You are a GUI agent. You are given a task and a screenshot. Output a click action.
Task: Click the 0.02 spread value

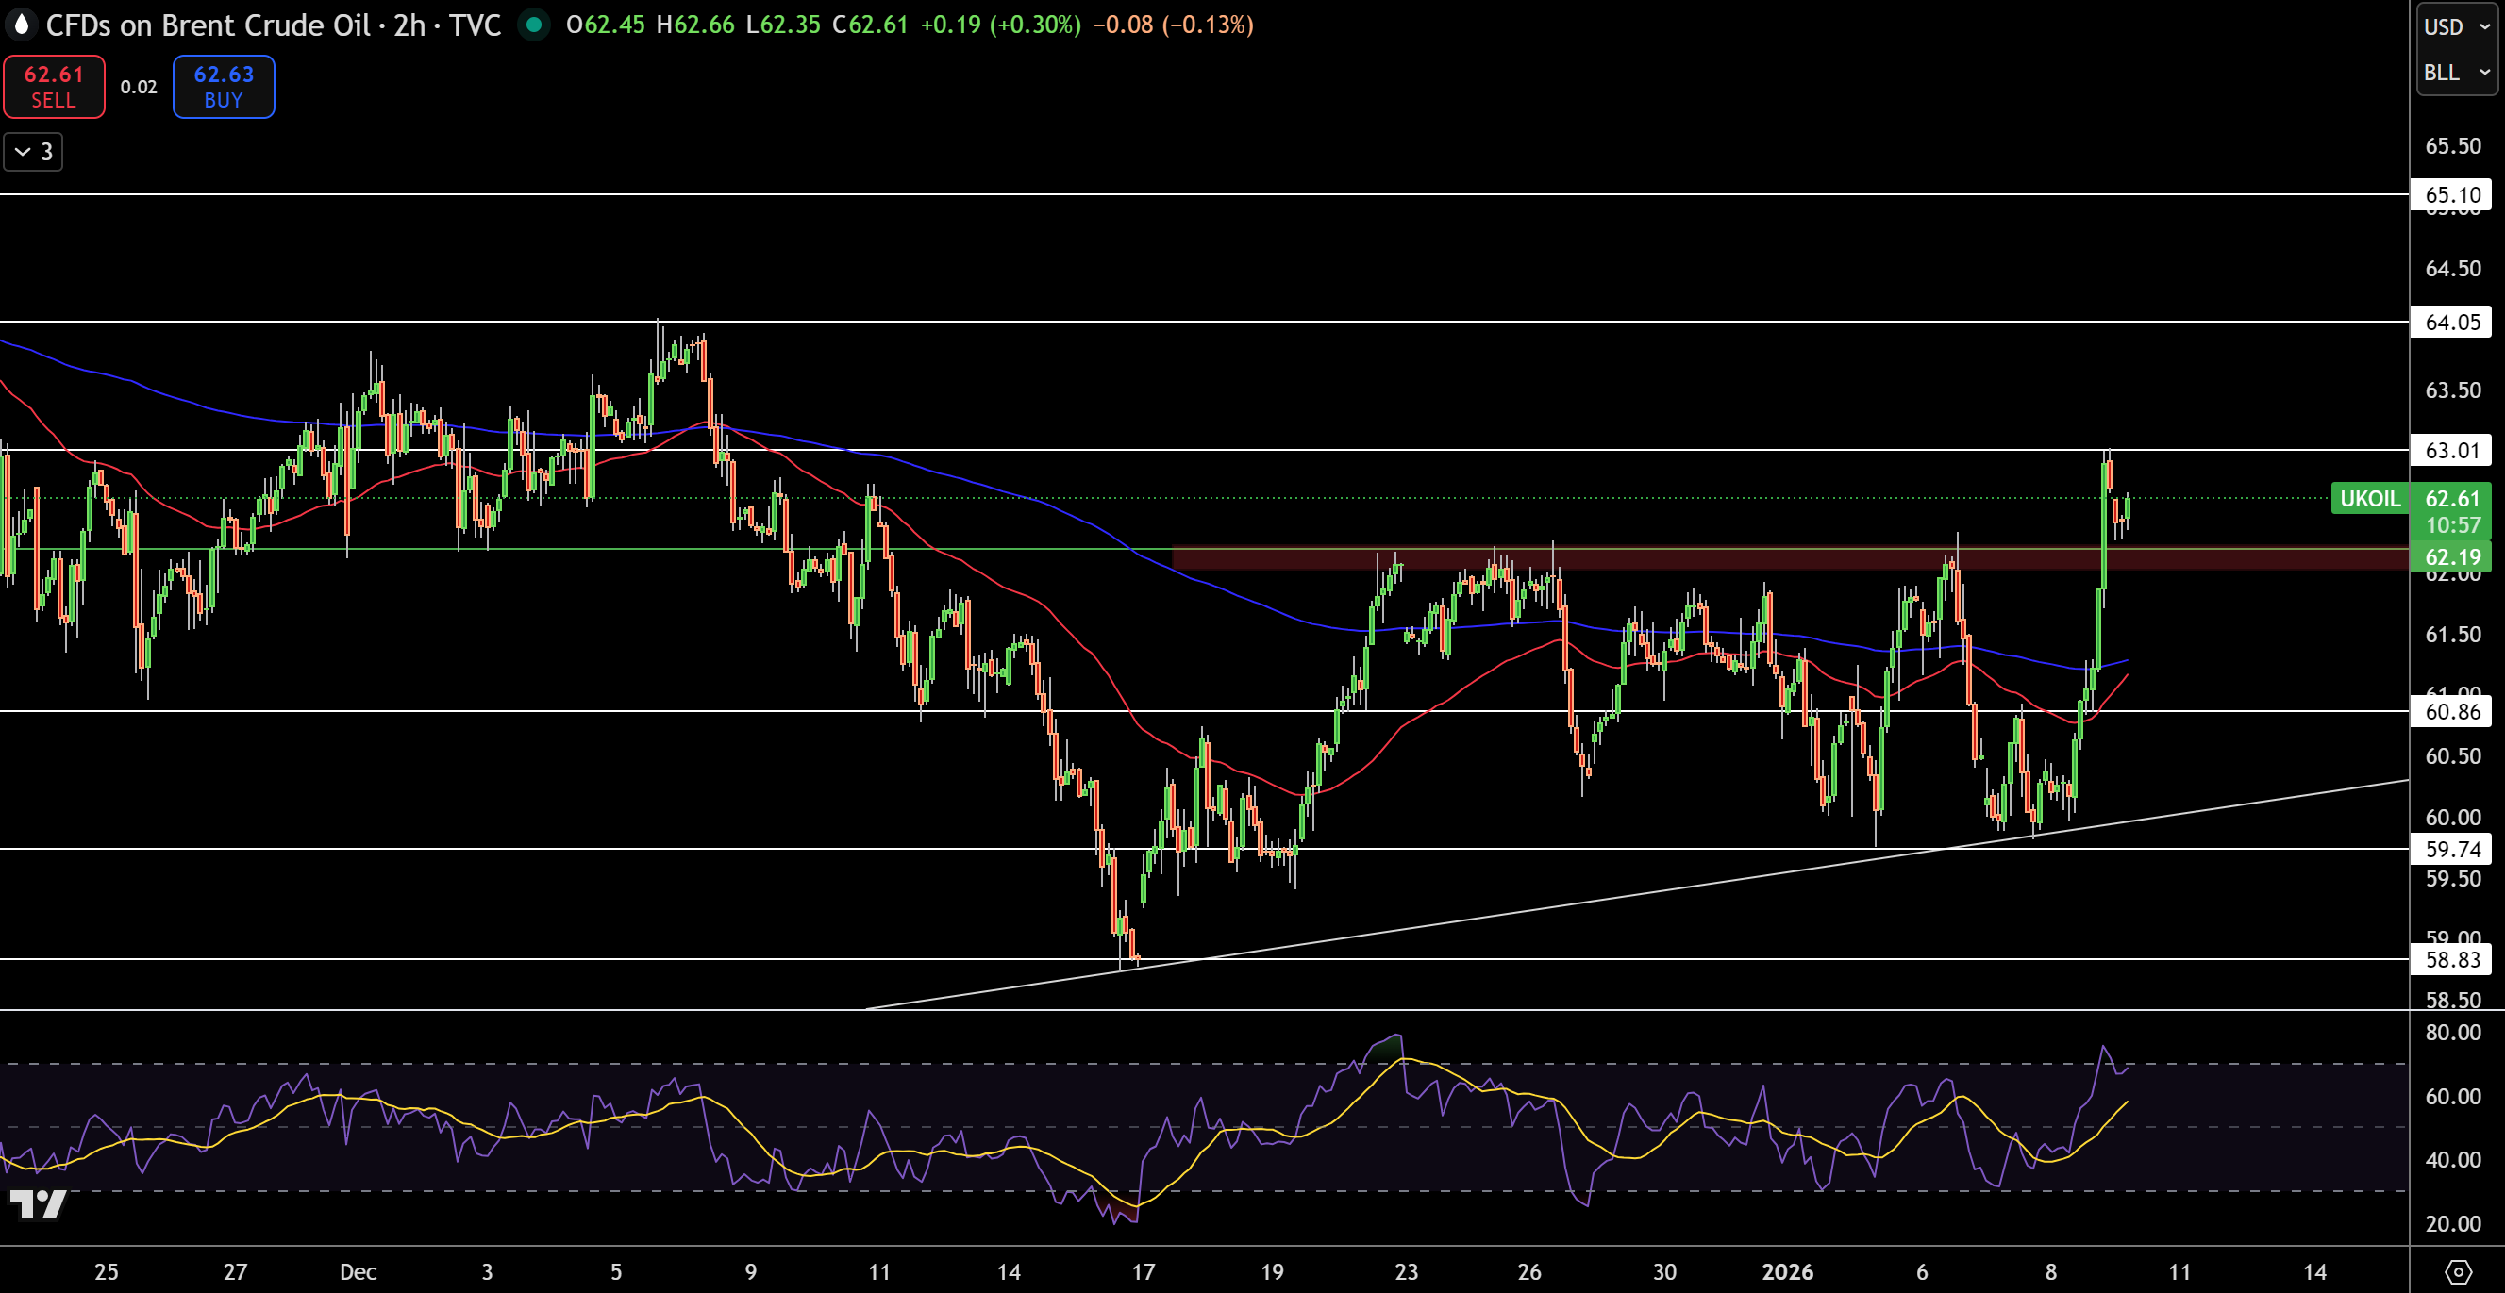coord(139,87)
